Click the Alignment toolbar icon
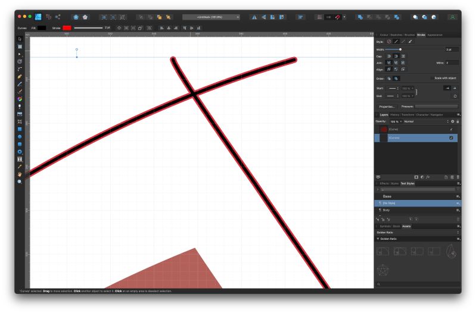The width and height of the screenshot is (476, 313). click(300, 17)
